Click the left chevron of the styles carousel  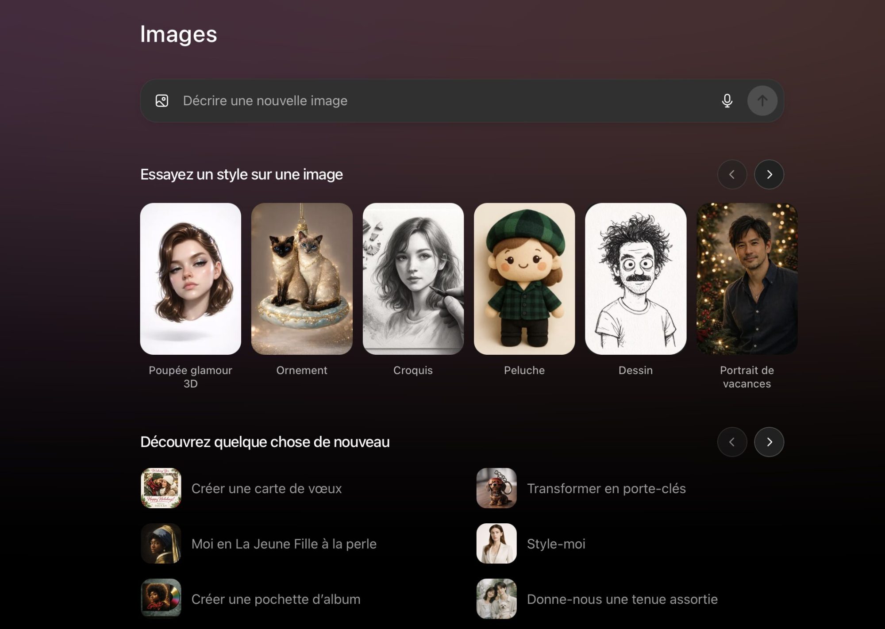[x=732, y=175]
